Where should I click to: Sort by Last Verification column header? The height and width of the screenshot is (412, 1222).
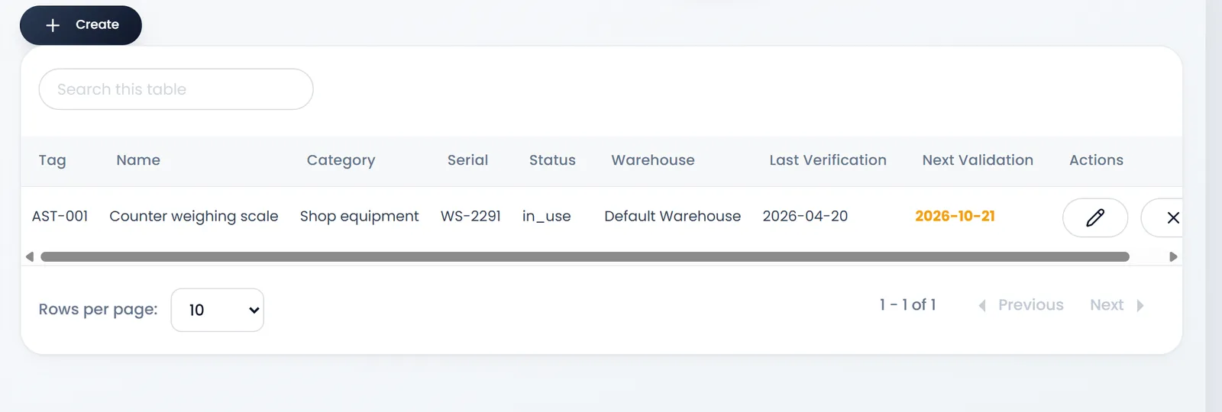tap(828, 160)
